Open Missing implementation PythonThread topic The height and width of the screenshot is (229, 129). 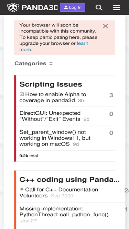coord(64,211)
